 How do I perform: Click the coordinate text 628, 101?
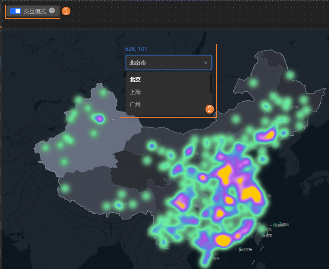(x=136, y=49)
